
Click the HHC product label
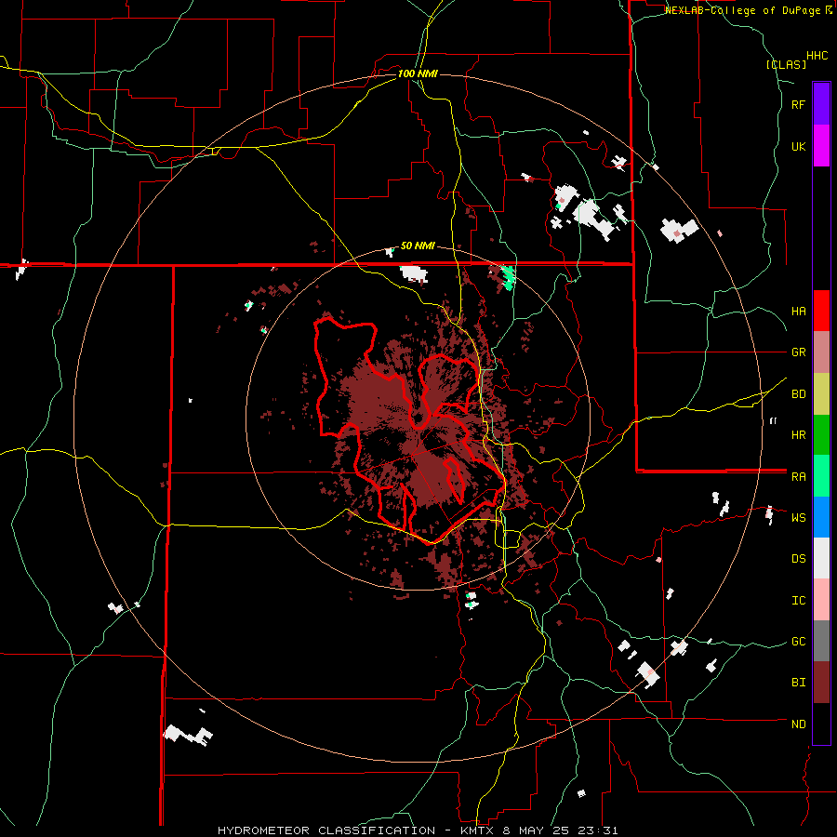click(x=817, y=56)
